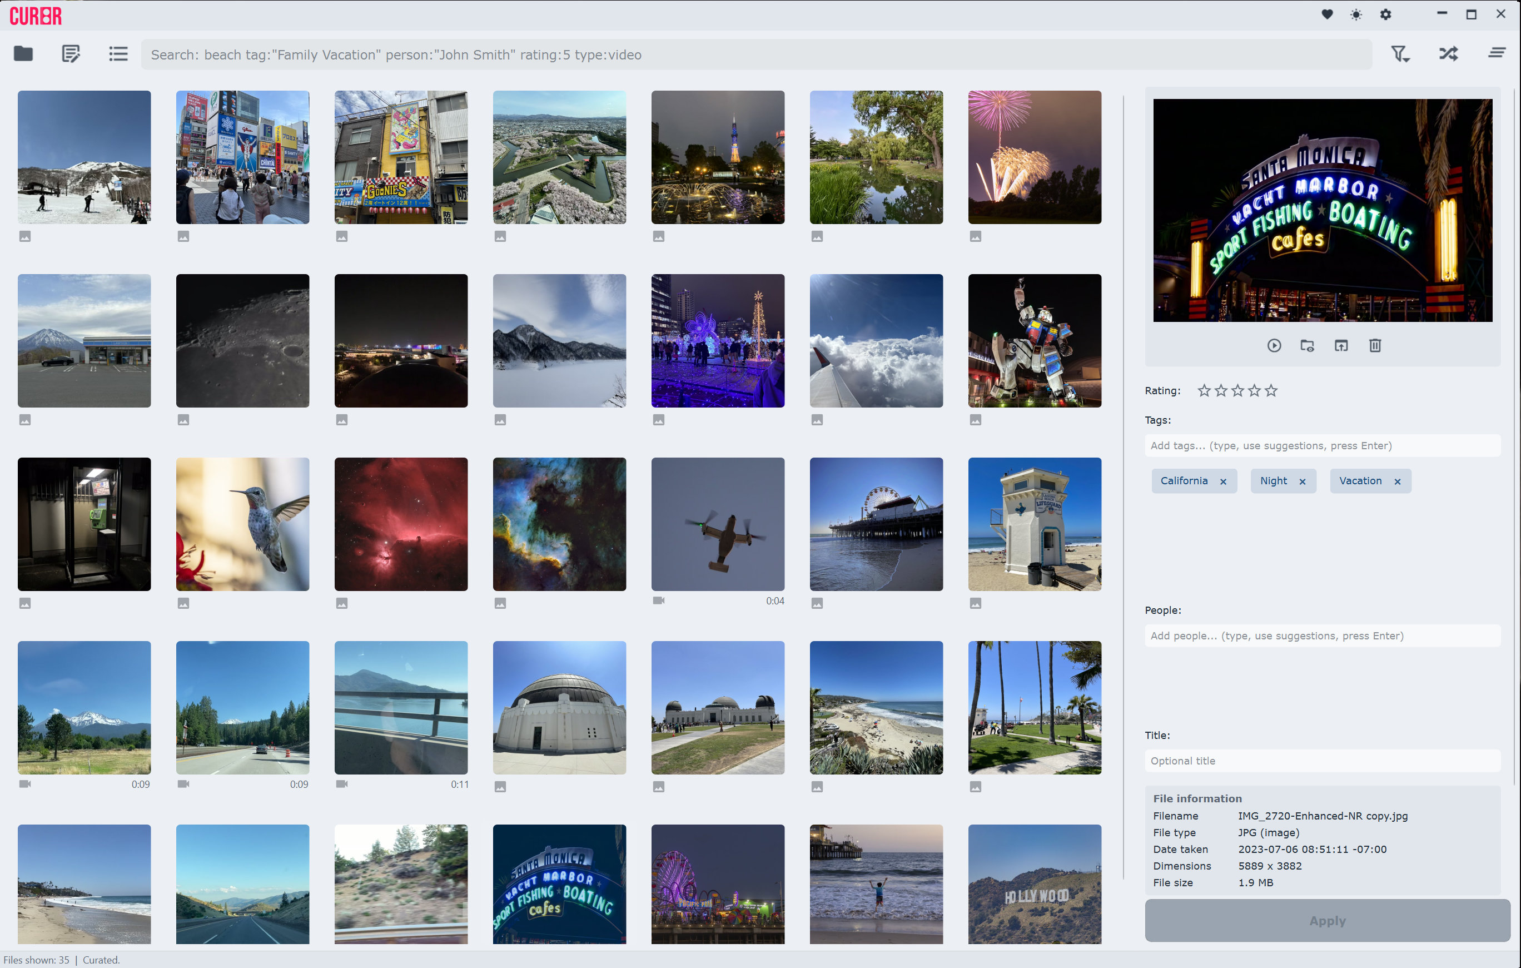The height and width of the screenshot is (968, 1521).
Task: Open the filter dropdown next to the search bar
Action: [x=1401, y=54]
